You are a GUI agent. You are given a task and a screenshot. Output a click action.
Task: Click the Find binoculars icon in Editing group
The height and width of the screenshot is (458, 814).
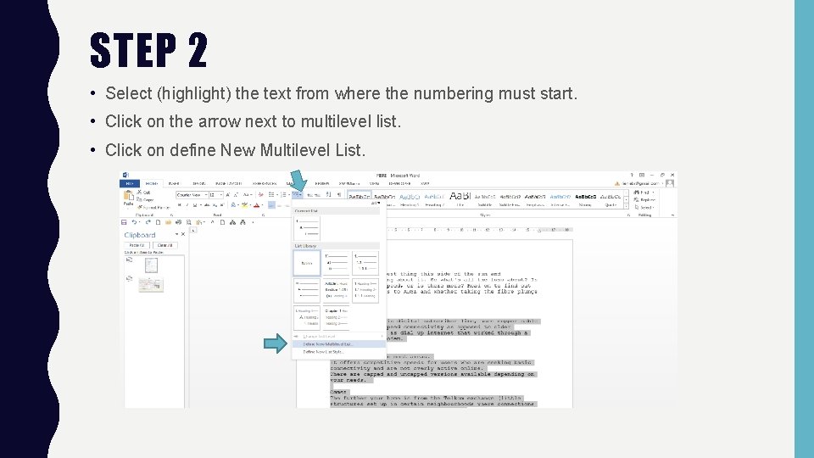click(637, 193)
